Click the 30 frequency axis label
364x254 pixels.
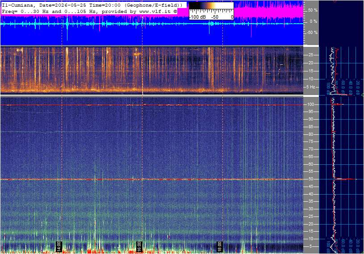click(310, 209)
